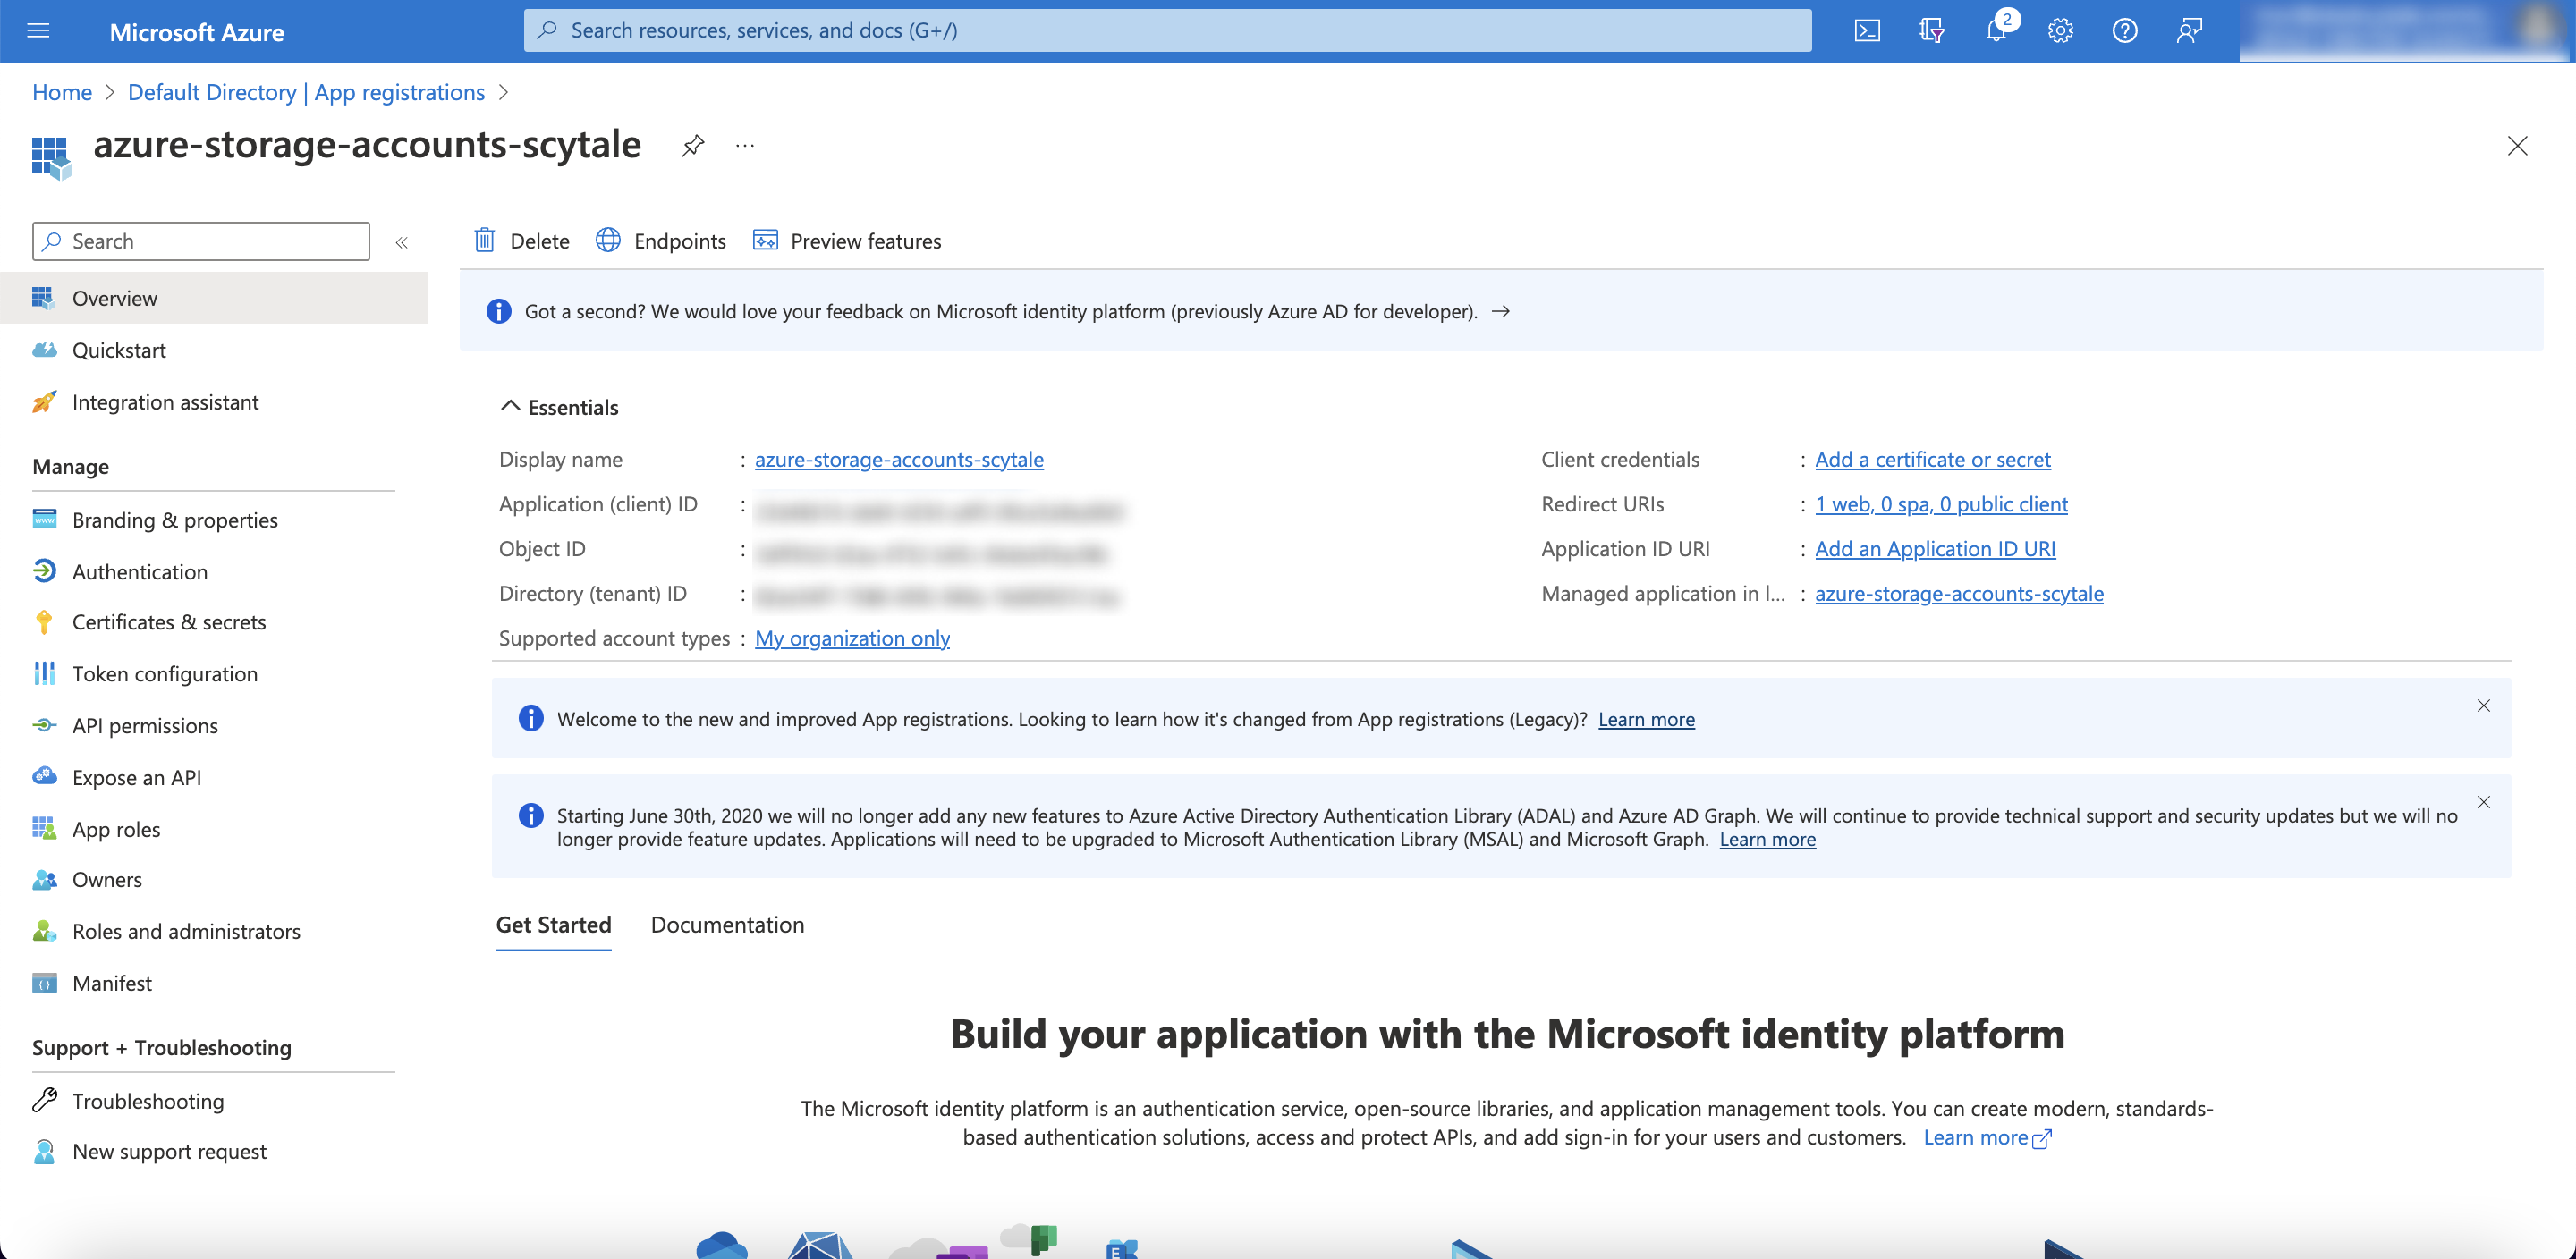
Task: Click the azure-storage-accounts-scytale display name link
Action: coord(899,460)
